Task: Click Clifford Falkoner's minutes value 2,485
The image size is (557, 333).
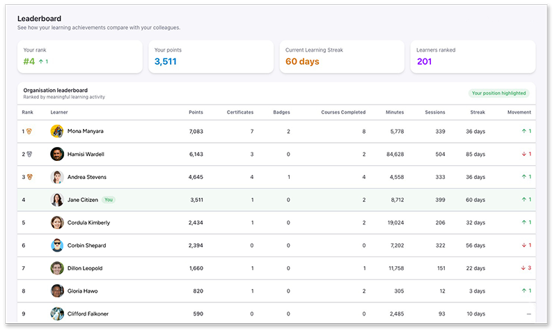Action: 397,313
